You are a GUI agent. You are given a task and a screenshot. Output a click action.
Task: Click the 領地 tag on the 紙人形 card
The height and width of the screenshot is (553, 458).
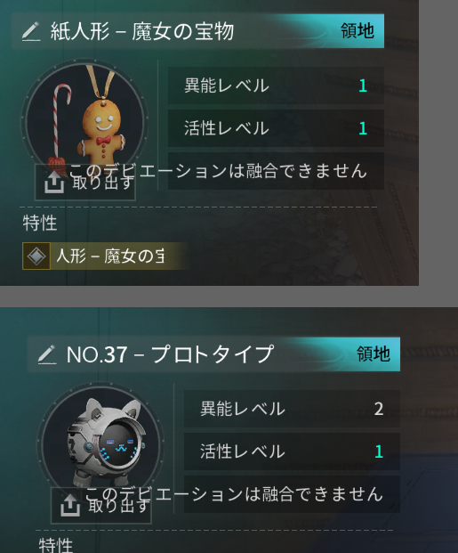tap(358, 31)
